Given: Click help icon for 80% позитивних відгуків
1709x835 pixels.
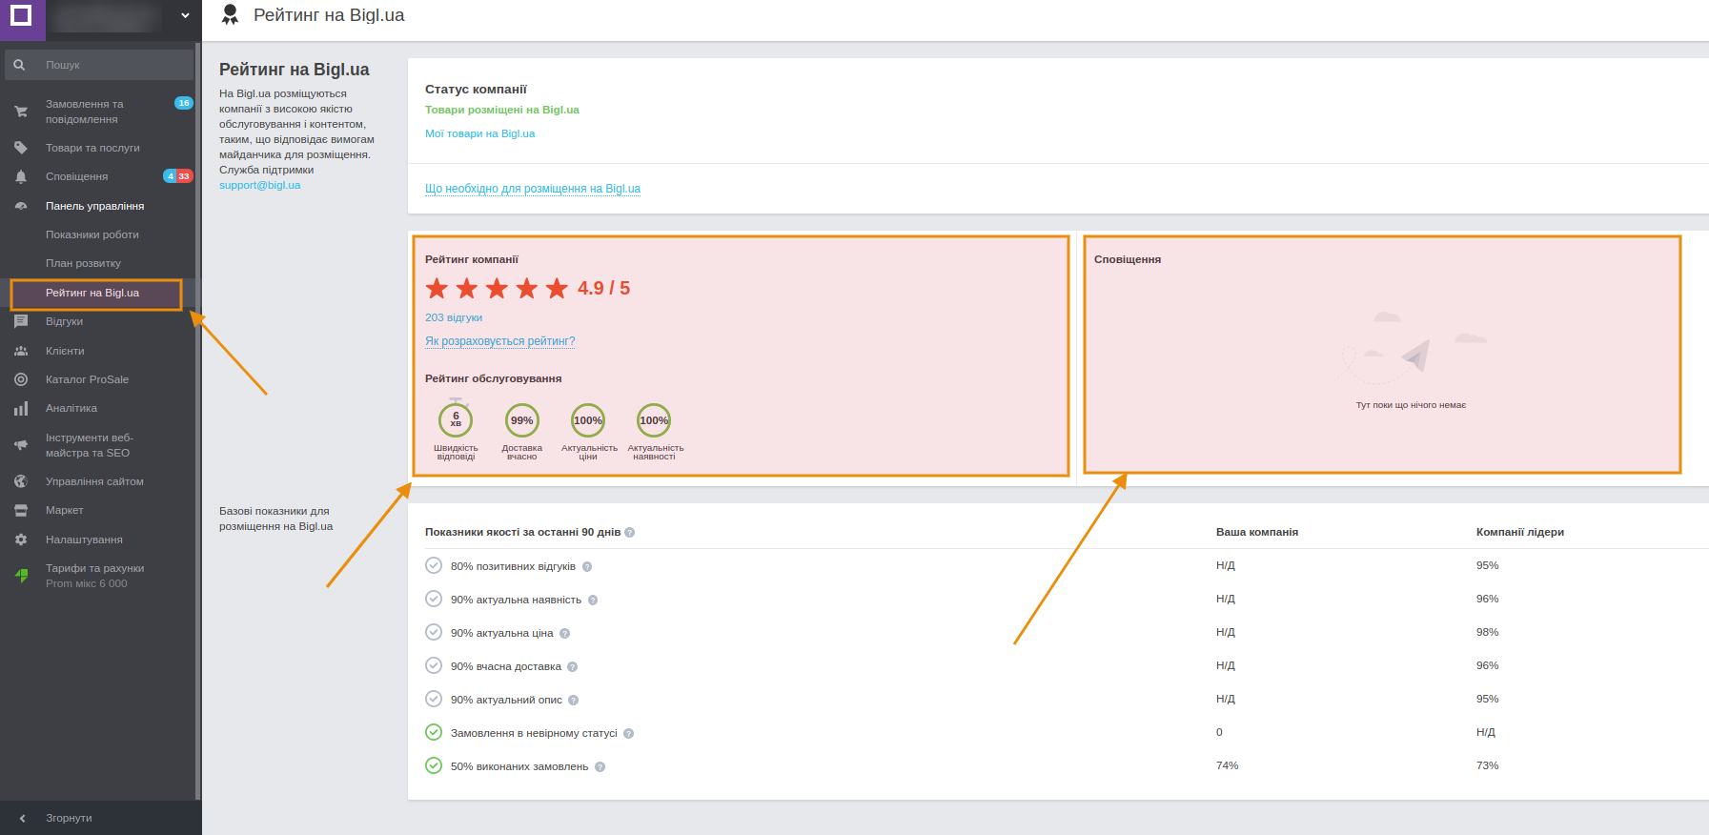Looking at the screenshot, I should pyautogui.click(x=587, y=566).
